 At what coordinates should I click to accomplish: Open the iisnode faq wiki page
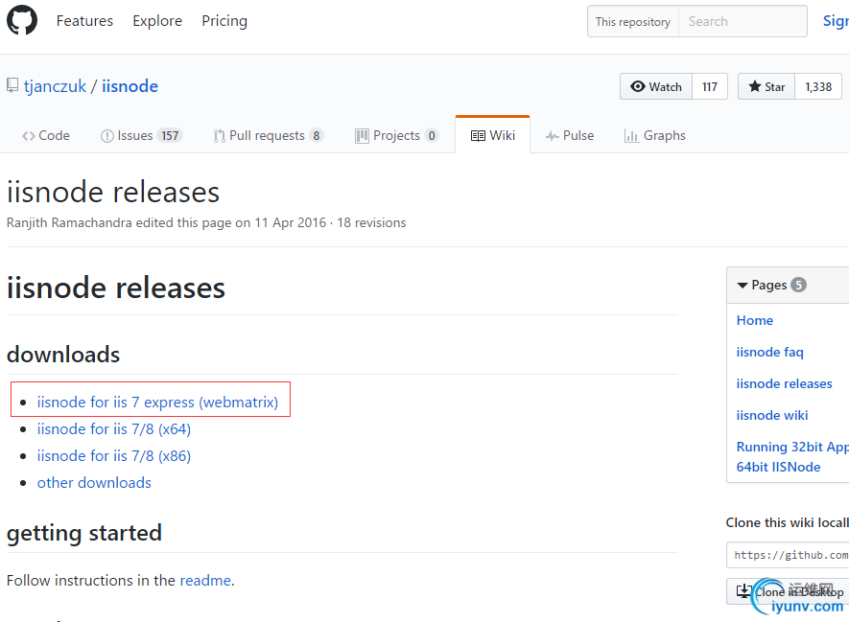(770, 352)
